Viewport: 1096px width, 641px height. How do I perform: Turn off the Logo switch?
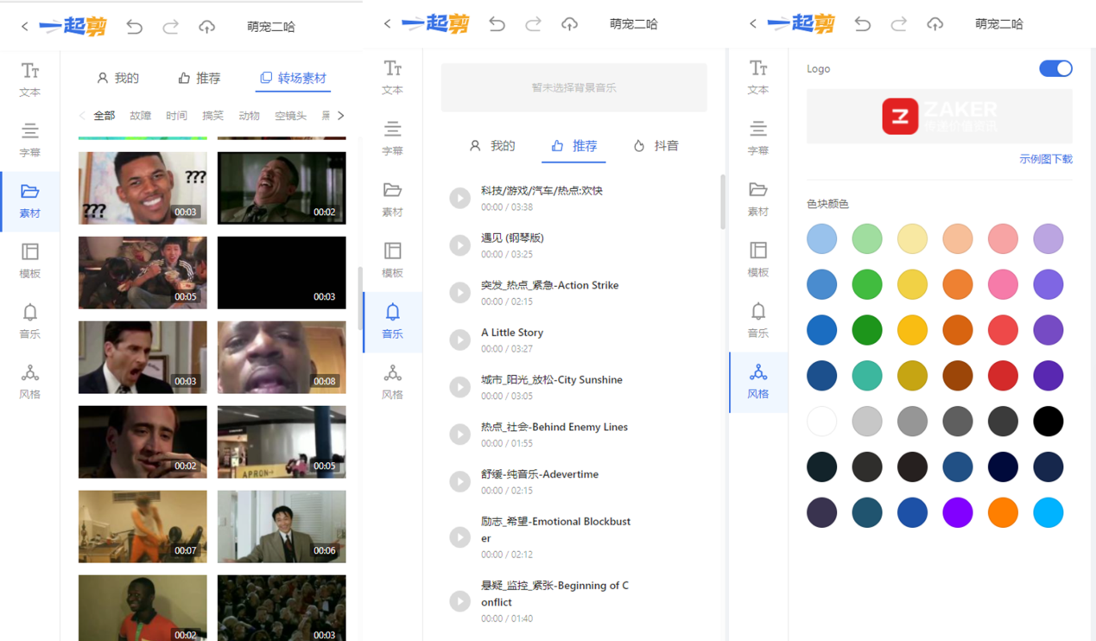coord(1055,69)
